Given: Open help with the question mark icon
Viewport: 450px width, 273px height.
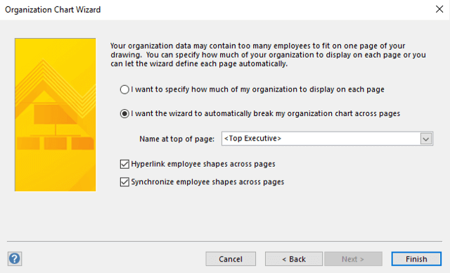Looking at the screenshot, I should 15,259.
